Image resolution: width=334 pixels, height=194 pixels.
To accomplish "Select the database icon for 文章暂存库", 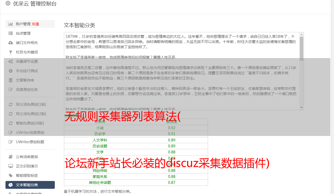I will pyautogui.click(x=11, y=80).
